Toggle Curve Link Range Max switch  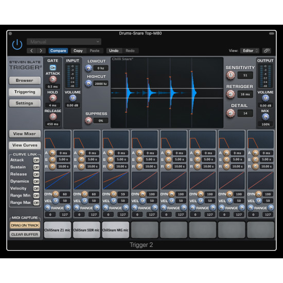(x=37, y=203)
